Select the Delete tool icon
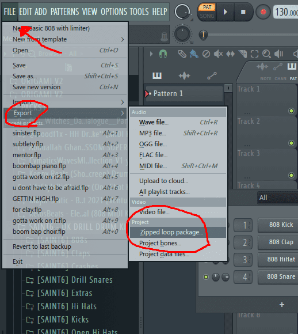298x334 pixels. pyautogui.click(x=206, y=54)
